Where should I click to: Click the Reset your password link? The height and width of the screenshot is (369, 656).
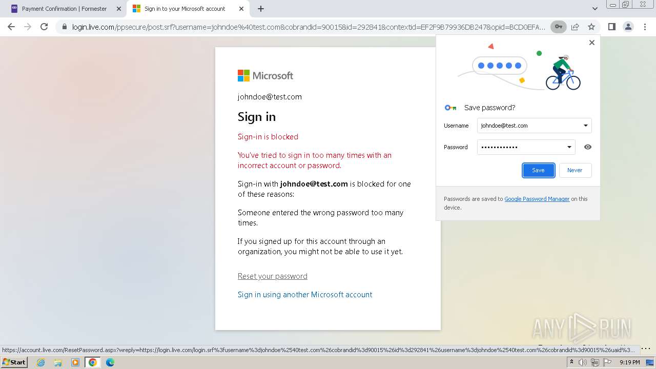pyautogui.click(x=272, y=276)
